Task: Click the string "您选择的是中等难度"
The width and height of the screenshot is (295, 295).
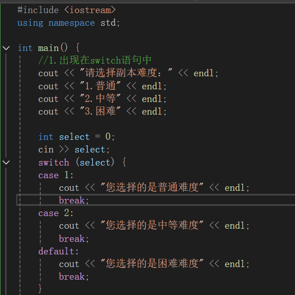Action: click(152, 226)
